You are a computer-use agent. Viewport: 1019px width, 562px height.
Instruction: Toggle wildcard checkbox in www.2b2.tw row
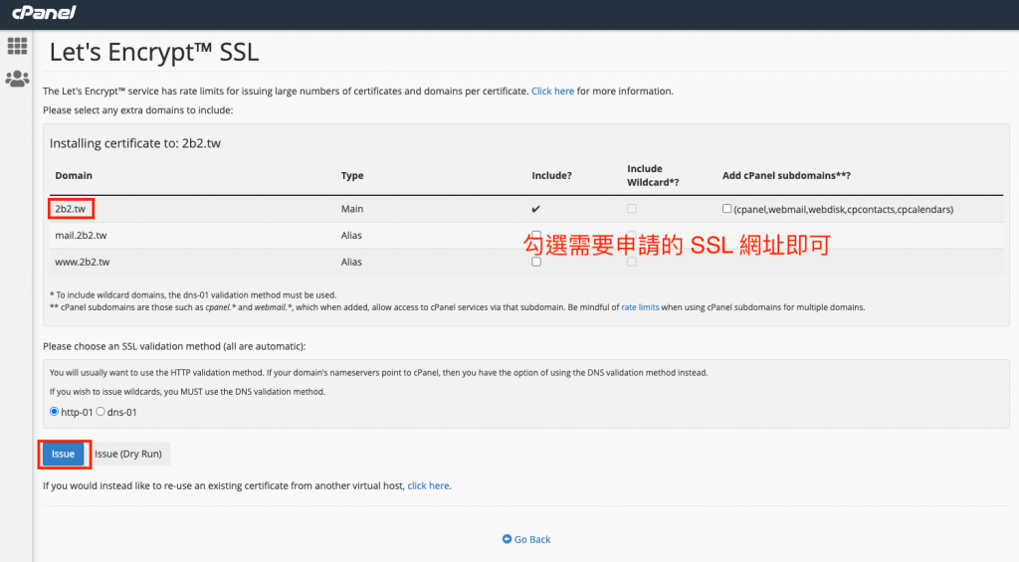tap(632, 262)
